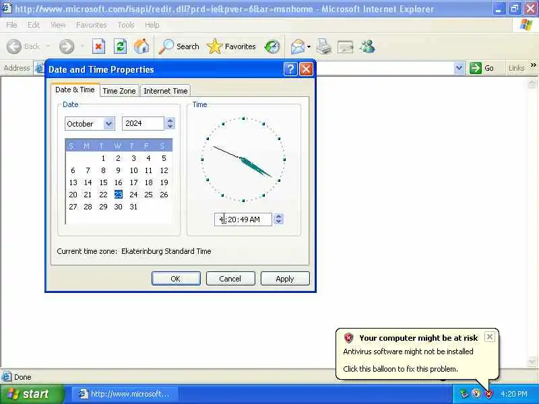
Task: Go to the Home page icon
Action: (141, 46)
